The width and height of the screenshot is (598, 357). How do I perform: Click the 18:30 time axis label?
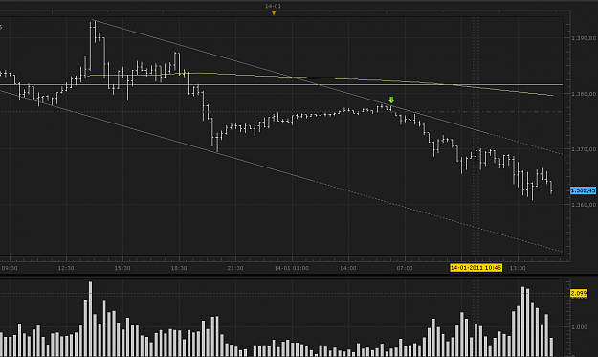179,268
